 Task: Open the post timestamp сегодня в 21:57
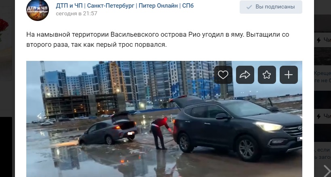pyautogui.click(x=76, y=13)
